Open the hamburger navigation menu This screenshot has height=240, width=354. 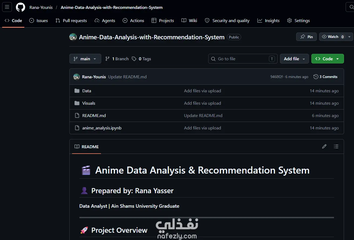[x=7, y=7]
